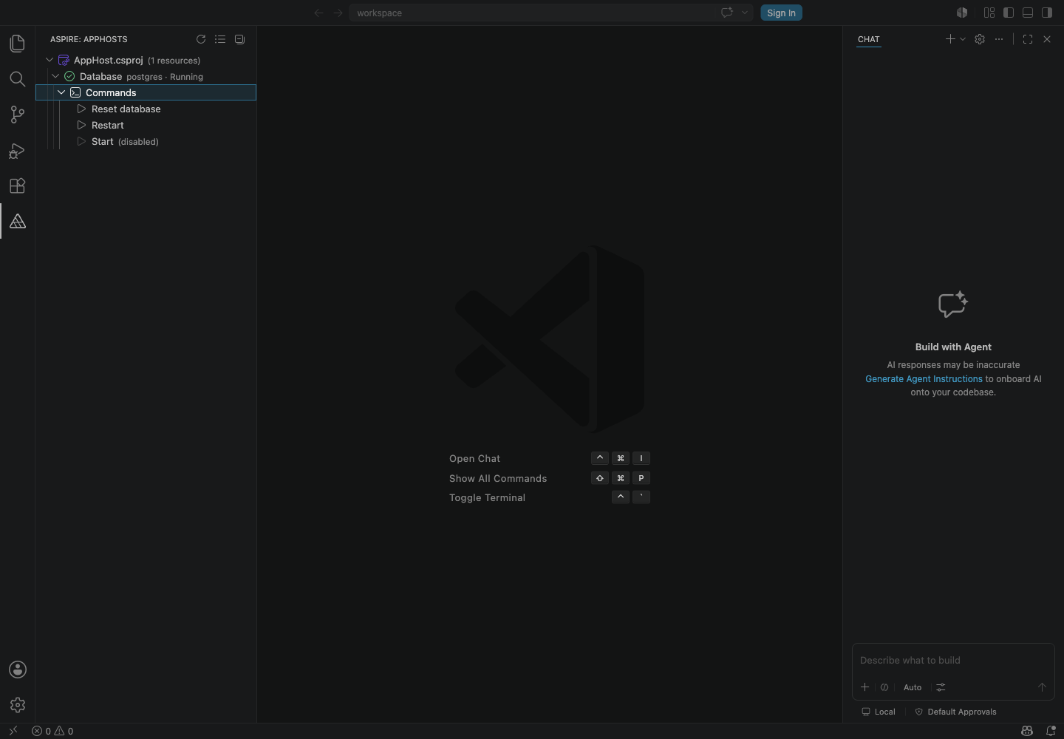Viewport: 1064px width, 739px height.
Task: Click the Start (disabled) play icon
Action: [81, 141]
